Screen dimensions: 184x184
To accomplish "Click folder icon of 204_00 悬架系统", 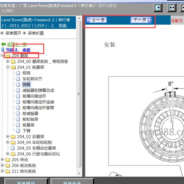I will [13, 61].
